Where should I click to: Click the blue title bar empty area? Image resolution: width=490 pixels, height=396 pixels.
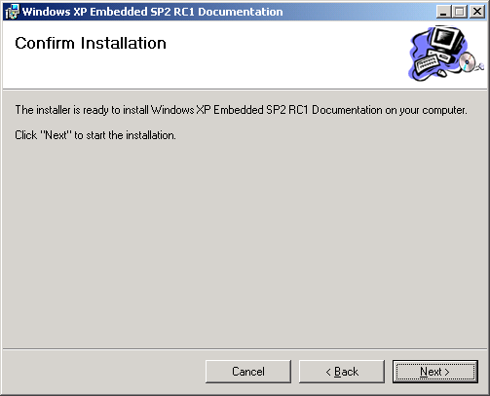click(358, 12)
